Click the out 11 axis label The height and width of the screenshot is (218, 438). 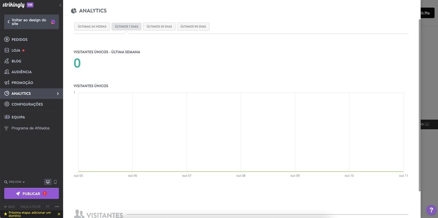click(403, 176)
